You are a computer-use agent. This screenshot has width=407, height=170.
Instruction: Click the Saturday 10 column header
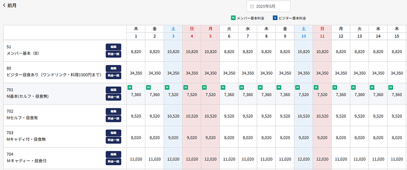304,32
